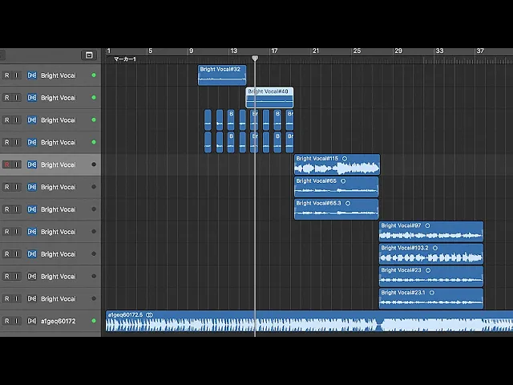513x385 pixels.
Task: Click the track icon in the Bright Vocal#32 row
Action: (32, 75)
